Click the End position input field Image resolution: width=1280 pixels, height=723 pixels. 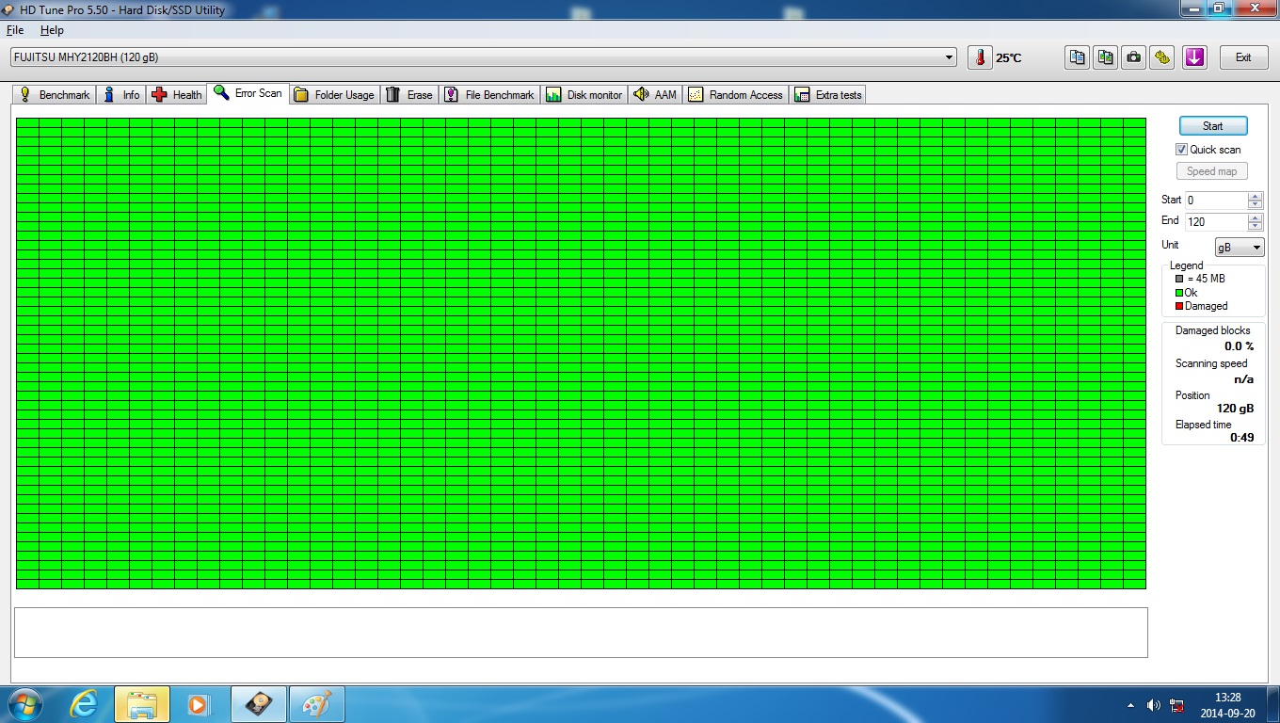1215,222
